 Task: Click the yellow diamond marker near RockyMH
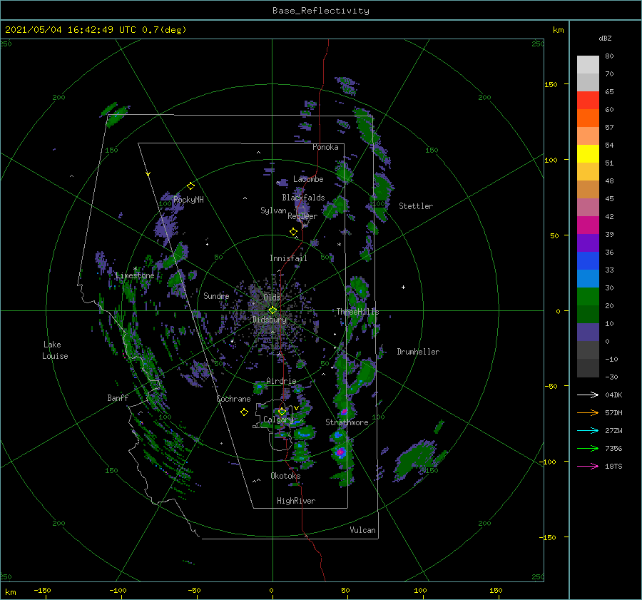tap(190, 186)
